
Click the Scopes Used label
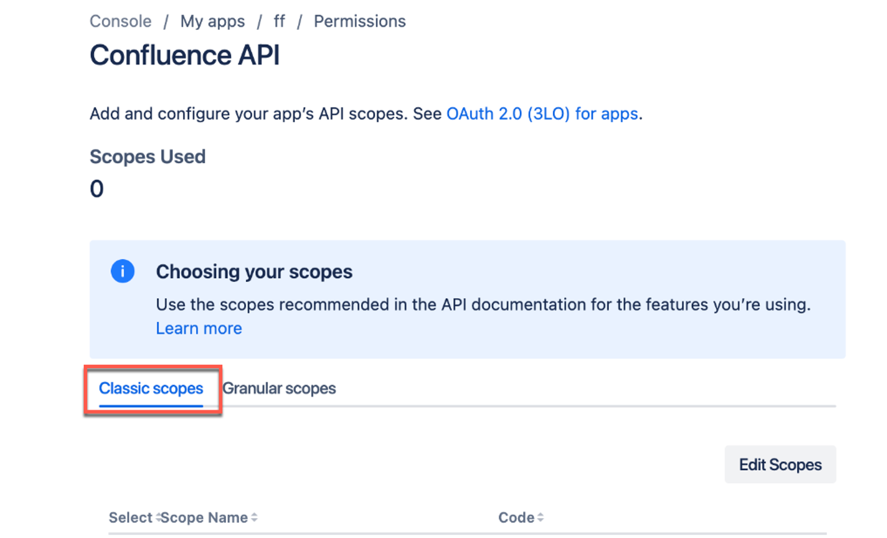pyautogui.click(x=148, y=157)
